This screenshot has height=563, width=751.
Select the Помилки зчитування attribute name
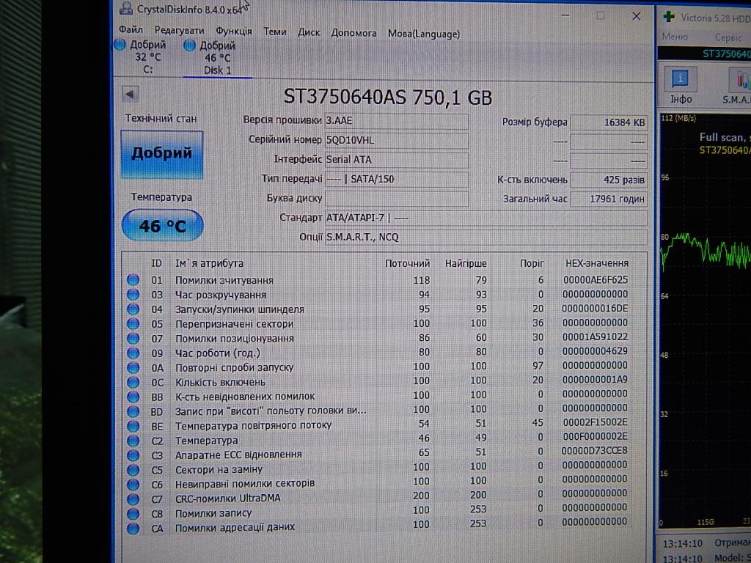224,281
